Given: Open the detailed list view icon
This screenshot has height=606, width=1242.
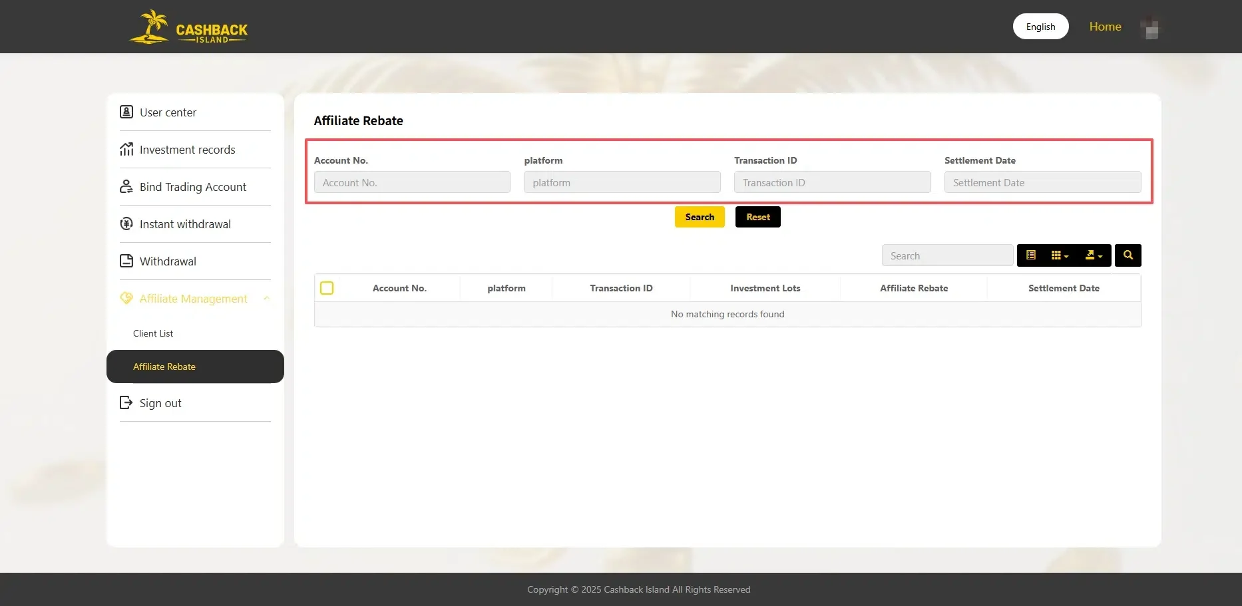Looking at the screenshot, I should pyautogui.click(x=1031, y=255).
